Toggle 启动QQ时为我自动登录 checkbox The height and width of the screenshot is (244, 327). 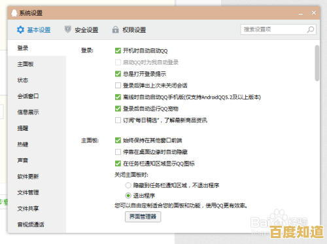point(118,62)
